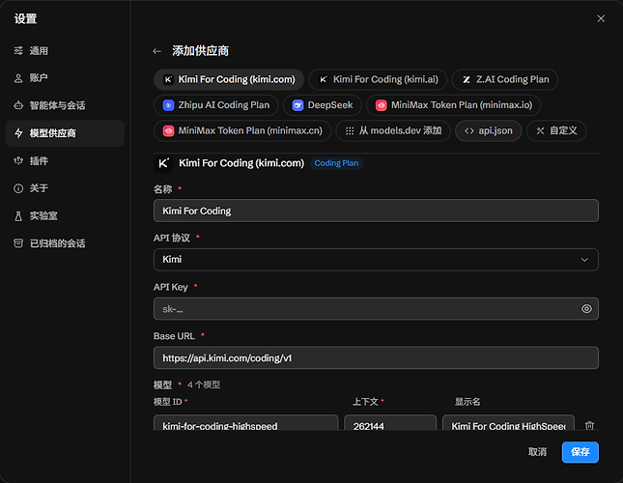This screenshot has width=623, height=483.
Task: Select the 自定义 custom provider option
Action: click(x=556, y=130)
